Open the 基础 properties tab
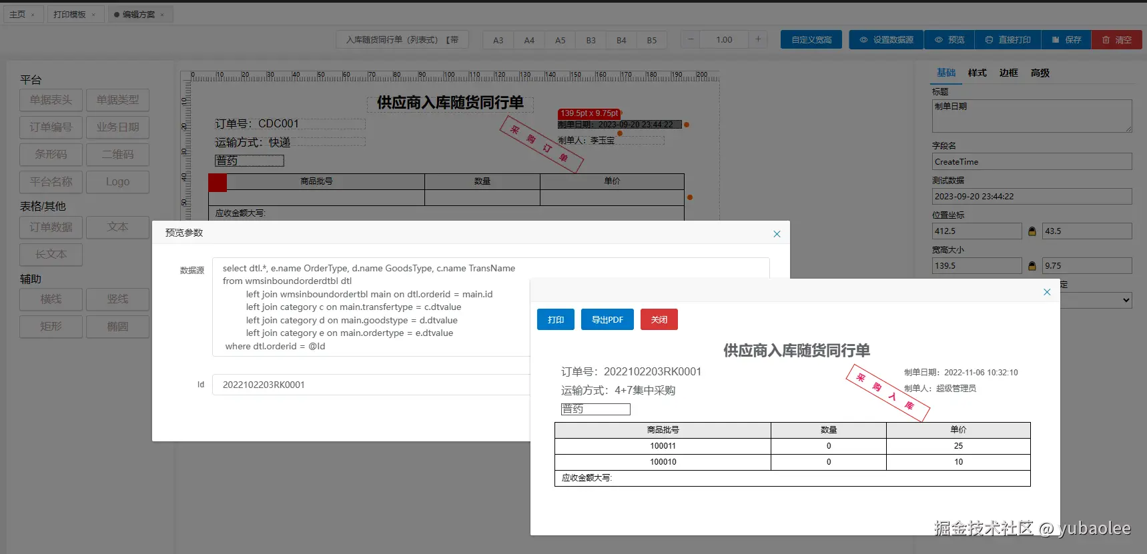The height and width of the screenshot is (554, 1147). (x=946, y=73)
